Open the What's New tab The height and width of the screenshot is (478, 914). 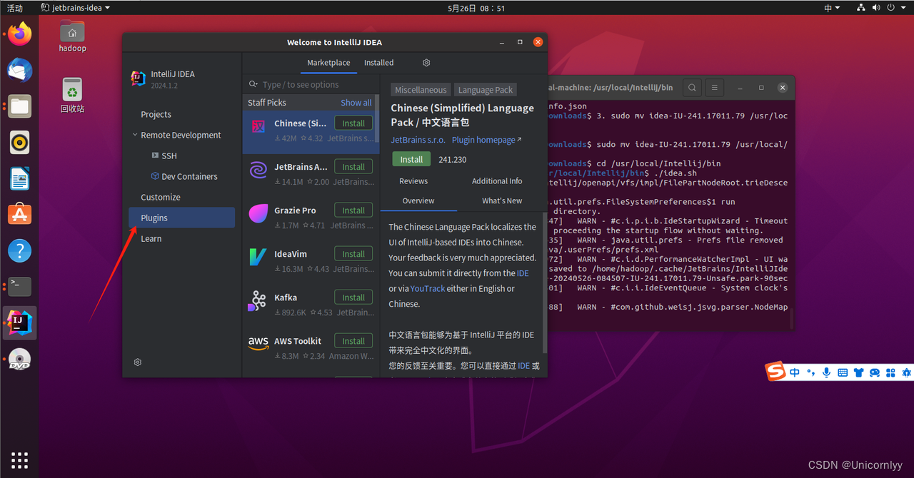pyautogui.click(x=502, y=201)
